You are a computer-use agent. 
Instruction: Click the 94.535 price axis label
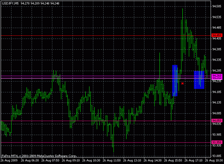217,17
